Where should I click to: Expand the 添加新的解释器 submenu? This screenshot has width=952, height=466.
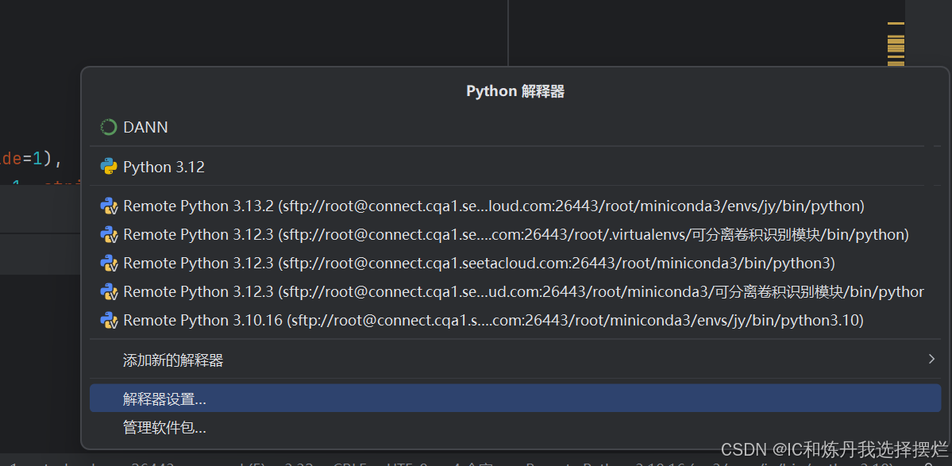click(515, 360)
